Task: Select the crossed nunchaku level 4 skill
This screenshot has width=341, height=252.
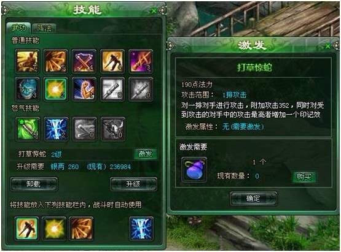Action: pyautogui.click(x=84, y=61)
